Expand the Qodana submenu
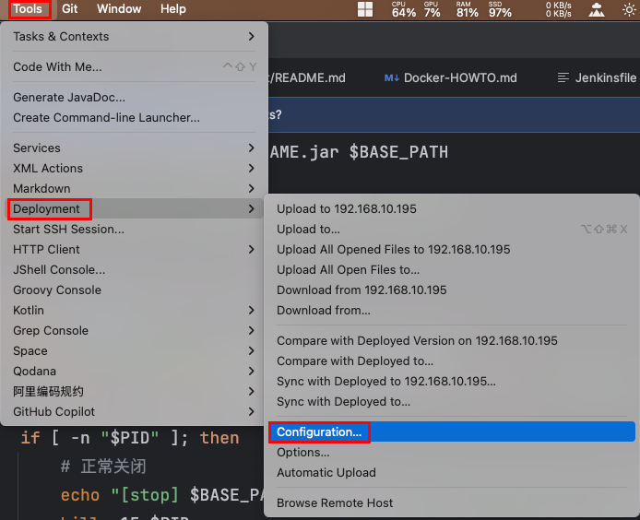 [134, 371]
